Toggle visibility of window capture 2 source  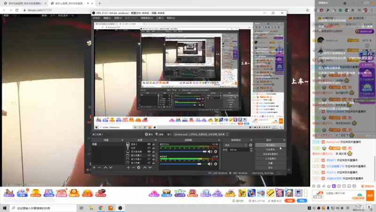[x=149, y=159]
